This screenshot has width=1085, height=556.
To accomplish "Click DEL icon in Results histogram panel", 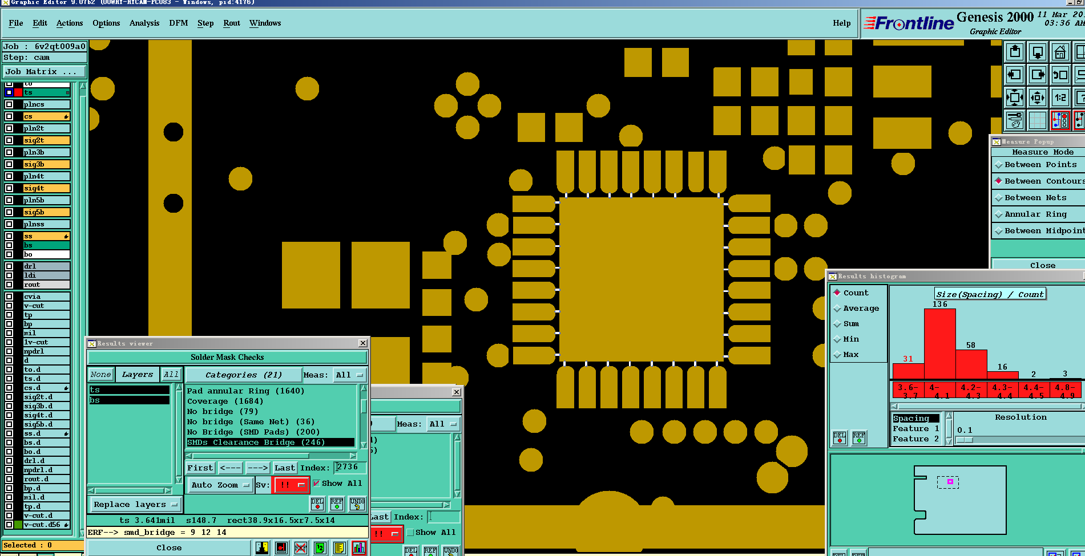I will tap(840, 437).
